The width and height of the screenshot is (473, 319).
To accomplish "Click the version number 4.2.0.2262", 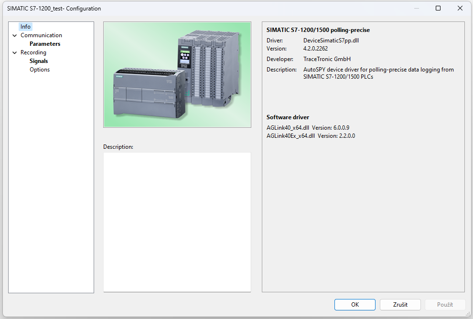I will coord(315,49).
